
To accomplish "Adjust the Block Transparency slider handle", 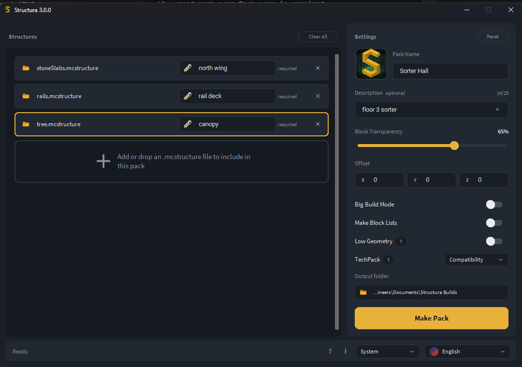I will tap(454, 146).
